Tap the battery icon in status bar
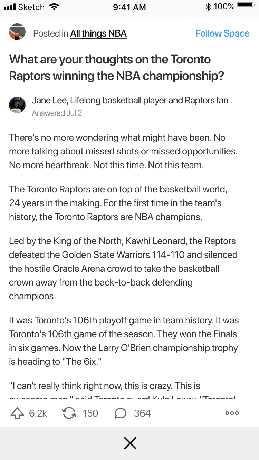This screenshot has width=259, height=460. click(x=246, y=6)
